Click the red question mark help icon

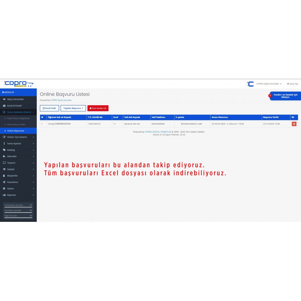[x=270, y=96]
